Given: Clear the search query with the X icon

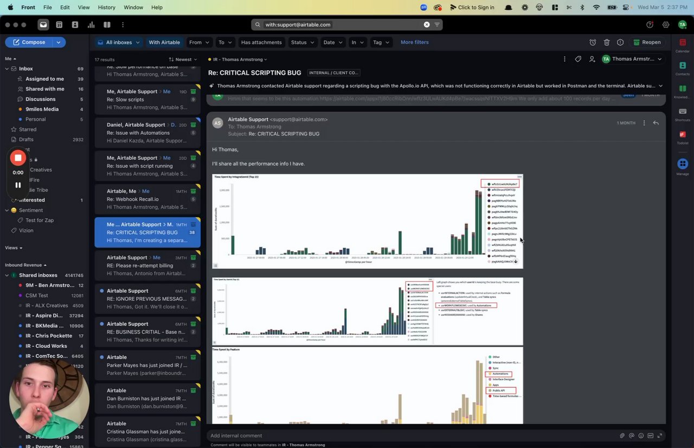Looking at the screenshot, I should coord(427,24).
